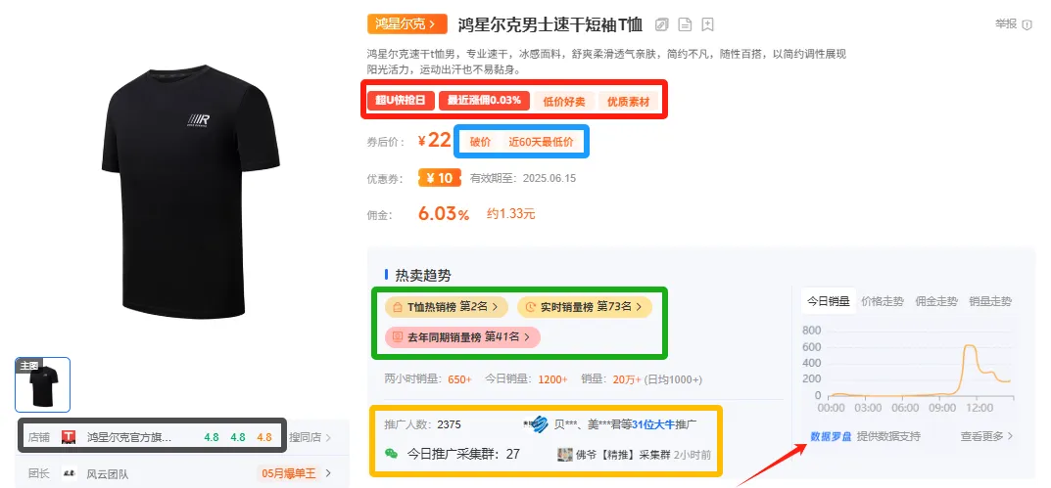This screenshot has width=1051, height=488.
Task: Open the 数据罗盘 link
Action: (x=831, y=436)
